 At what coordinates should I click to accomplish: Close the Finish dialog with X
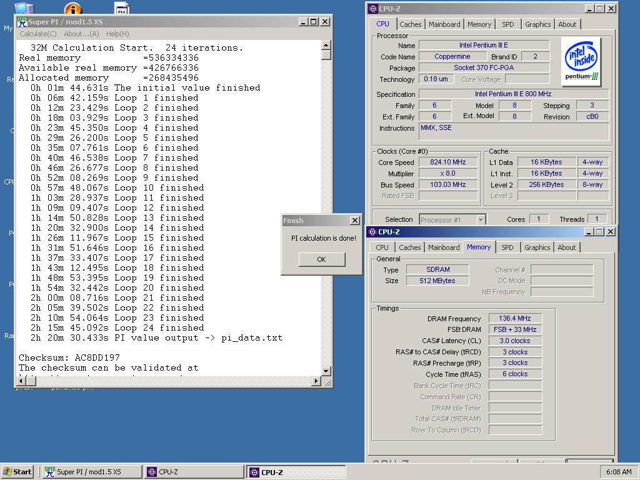point(355,221)
